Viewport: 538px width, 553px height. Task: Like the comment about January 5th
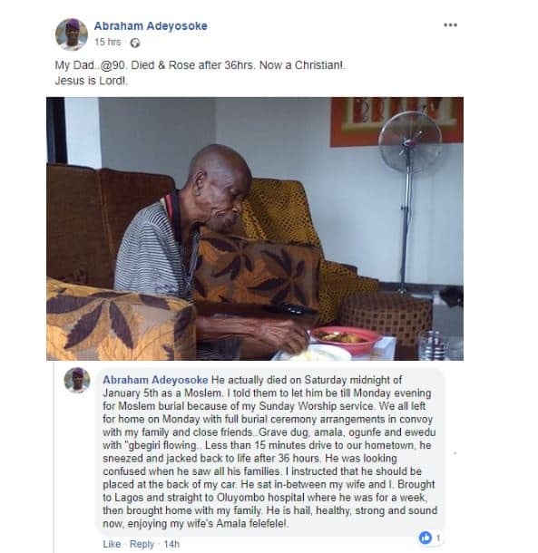coord(112,544)
